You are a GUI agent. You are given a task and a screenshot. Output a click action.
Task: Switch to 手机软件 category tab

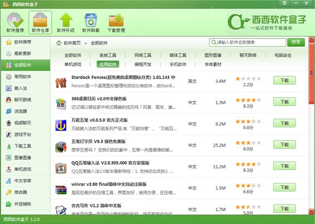pyautogui.click(x=178, y=64)
